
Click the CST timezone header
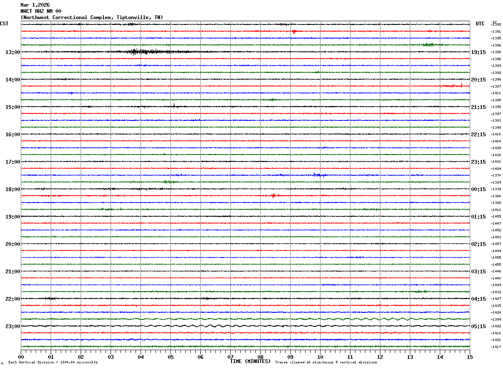click(4, 24)
